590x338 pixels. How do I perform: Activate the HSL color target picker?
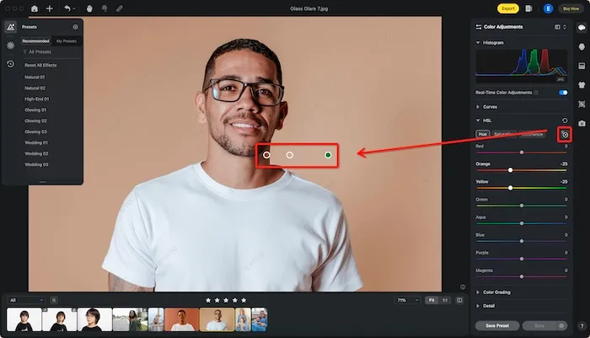565,135
